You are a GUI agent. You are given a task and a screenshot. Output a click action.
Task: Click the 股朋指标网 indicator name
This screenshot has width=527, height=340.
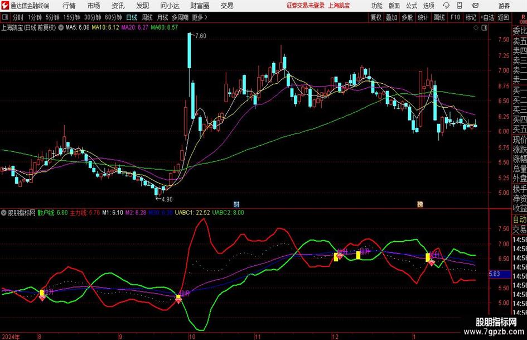pos(22,213)
